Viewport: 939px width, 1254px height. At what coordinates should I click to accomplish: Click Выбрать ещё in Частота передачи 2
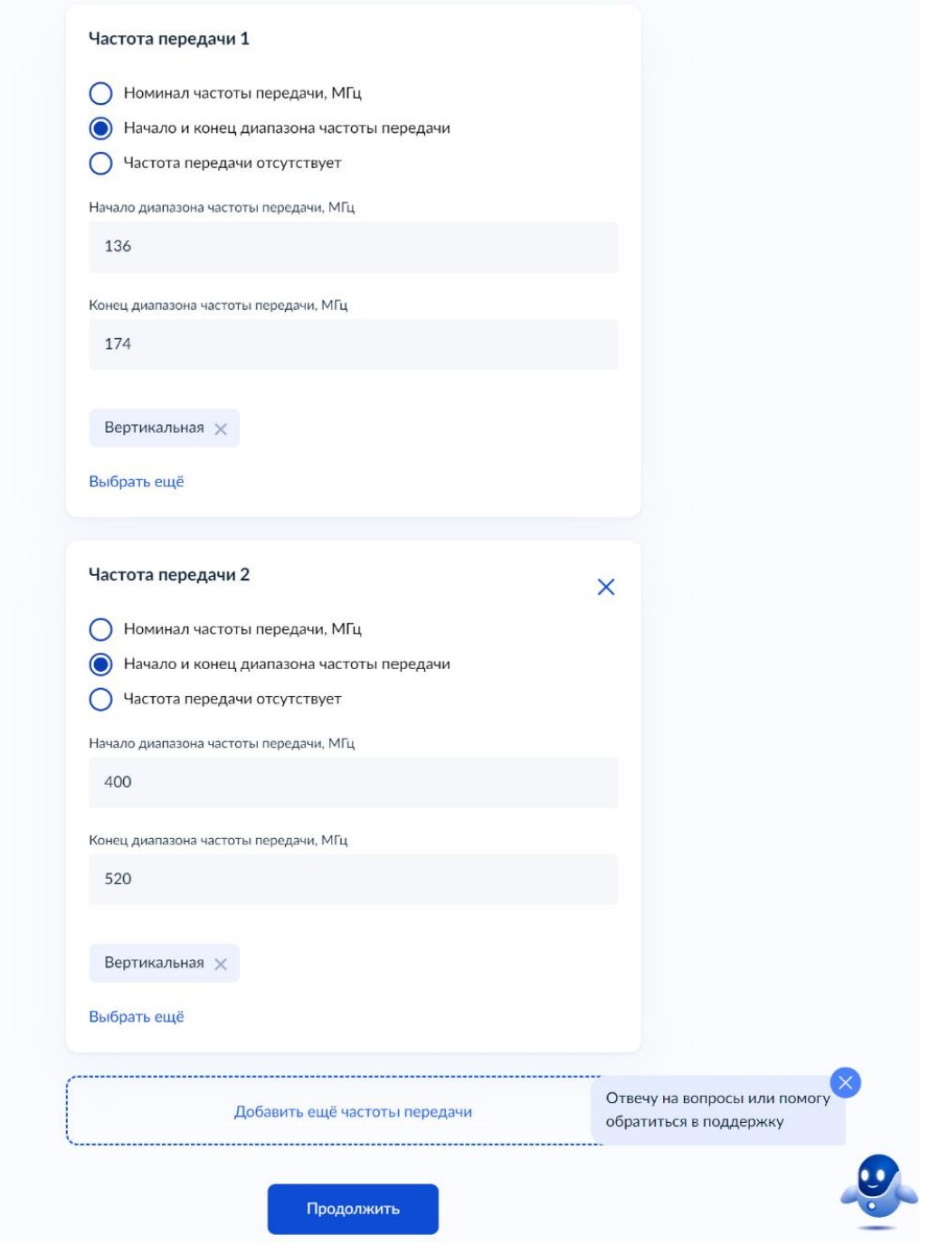137,1017
